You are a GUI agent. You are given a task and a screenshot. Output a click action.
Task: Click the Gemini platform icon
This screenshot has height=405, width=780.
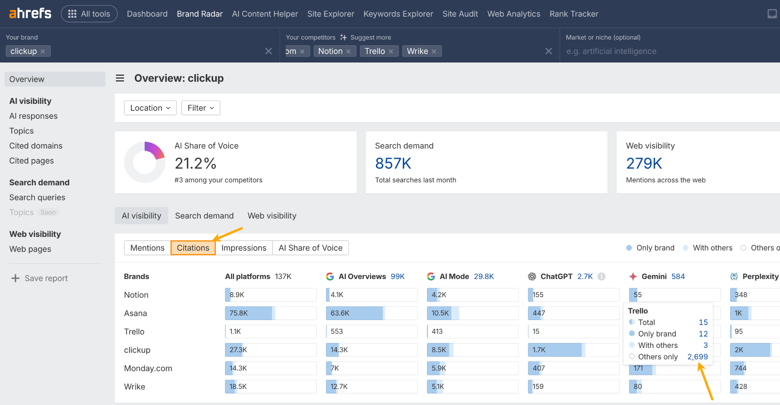pyautogui.click(x=633, y=276)
